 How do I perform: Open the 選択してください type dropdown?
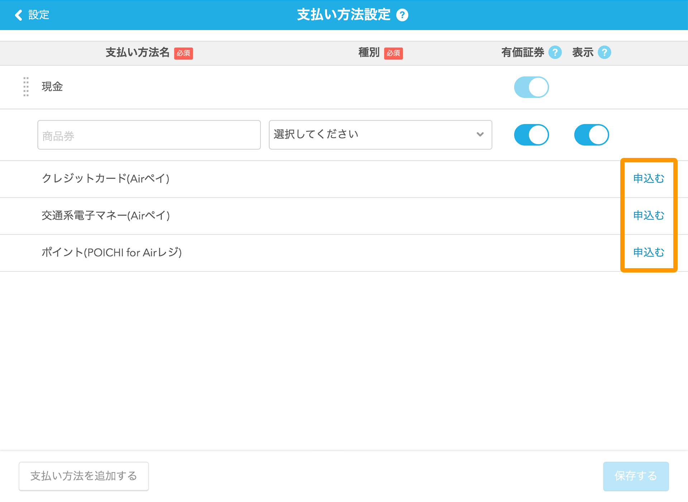tap(380, 135)
